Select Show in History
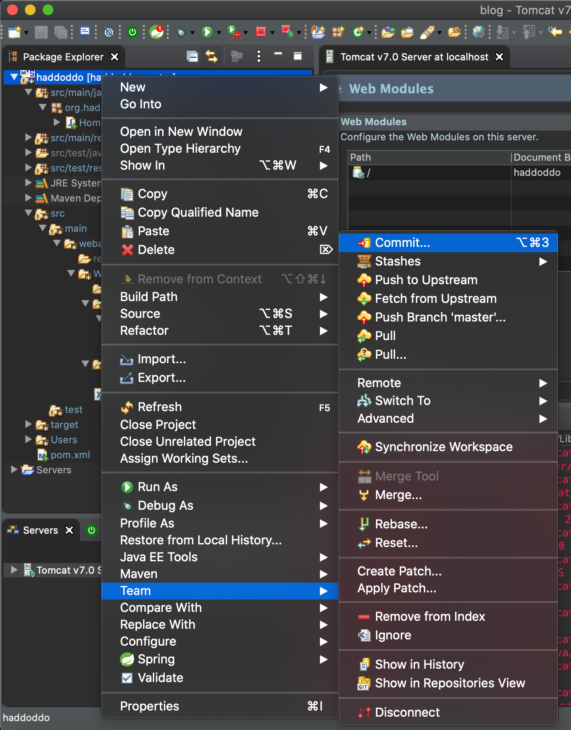Viewport: 571px width, 730px height. [x=448, y=664]
